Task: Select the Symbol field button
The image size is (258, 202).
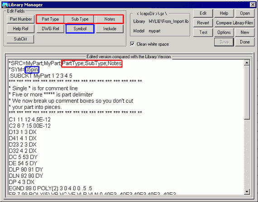Action: 80,29
